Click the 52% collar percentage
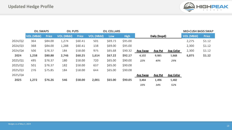The image size is (232, 130). tap(174, 85)
